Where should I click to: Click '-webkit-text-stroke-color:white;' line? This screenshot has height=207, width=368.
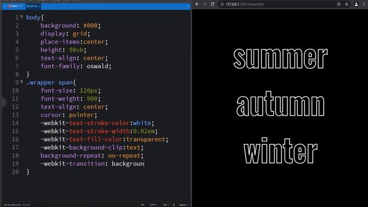pyautogui.click(x=97, y=123)
